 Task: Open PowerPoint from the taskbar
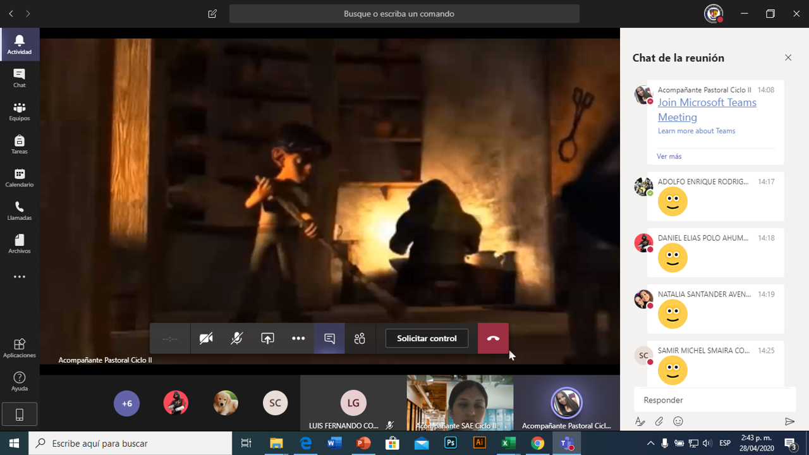363,444
